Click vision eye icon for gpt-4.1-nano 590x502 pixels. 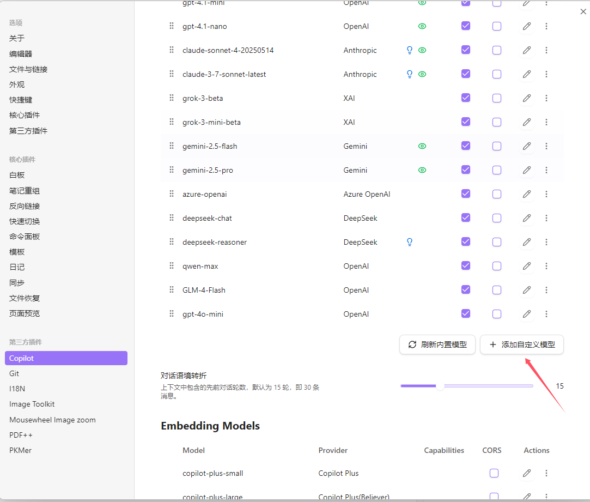(x=422, y=26)
